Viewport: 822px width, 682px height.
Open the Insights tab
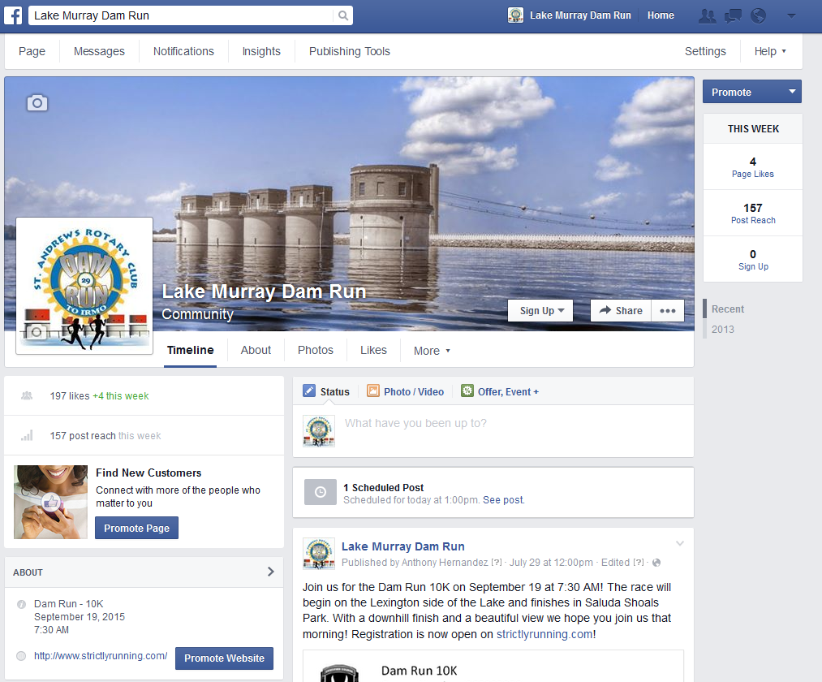(x=261, y=51)
